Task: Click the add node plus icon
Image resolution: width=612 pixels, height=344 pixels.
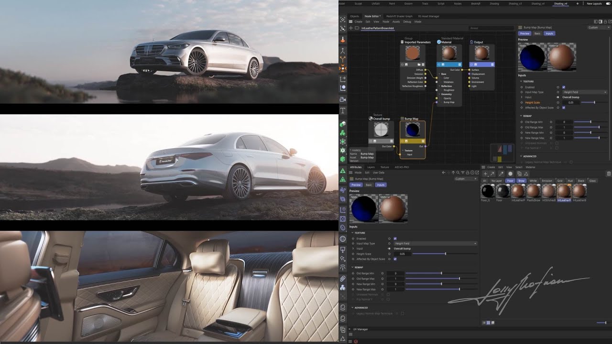Action: click(351, 28)
